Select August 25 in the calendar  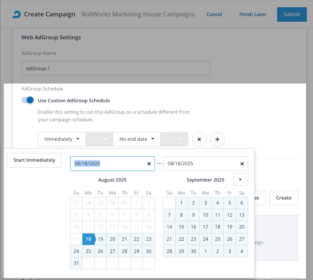88,251
